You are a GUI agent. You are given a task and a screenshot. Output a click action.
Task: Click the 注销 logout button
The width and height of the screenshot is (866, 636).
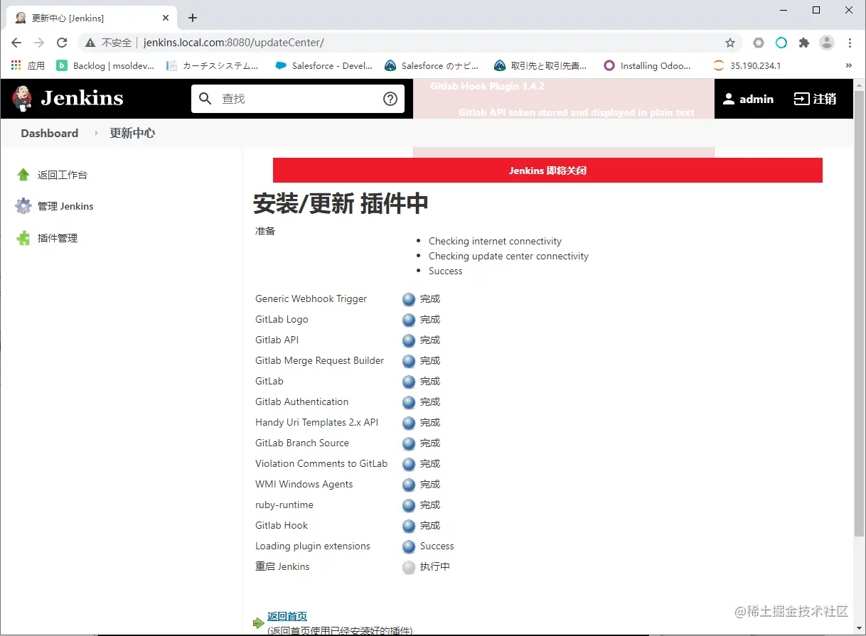click(816, 99)
